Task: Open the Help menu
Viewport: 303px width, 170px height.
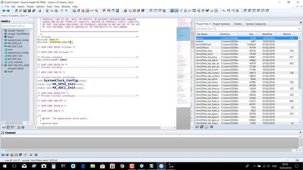Action: click(75, 7)
